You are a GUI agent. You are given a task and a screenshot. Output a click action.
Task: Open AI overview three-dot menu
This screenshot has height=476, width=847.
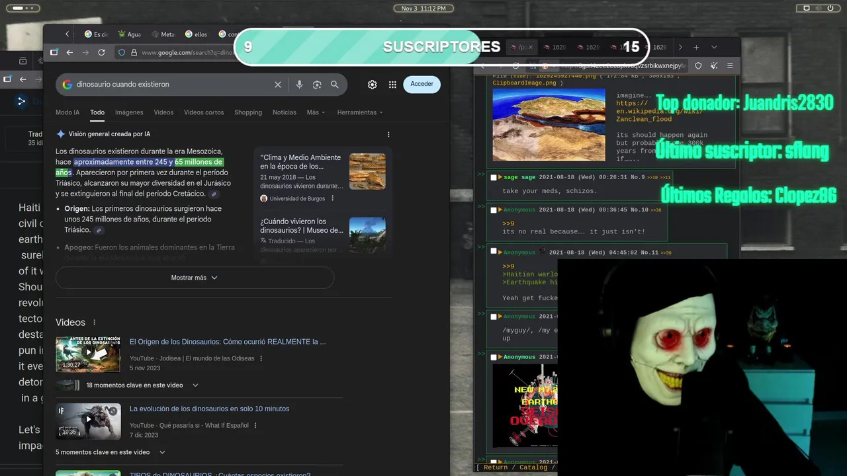click(x=388, y=134)
